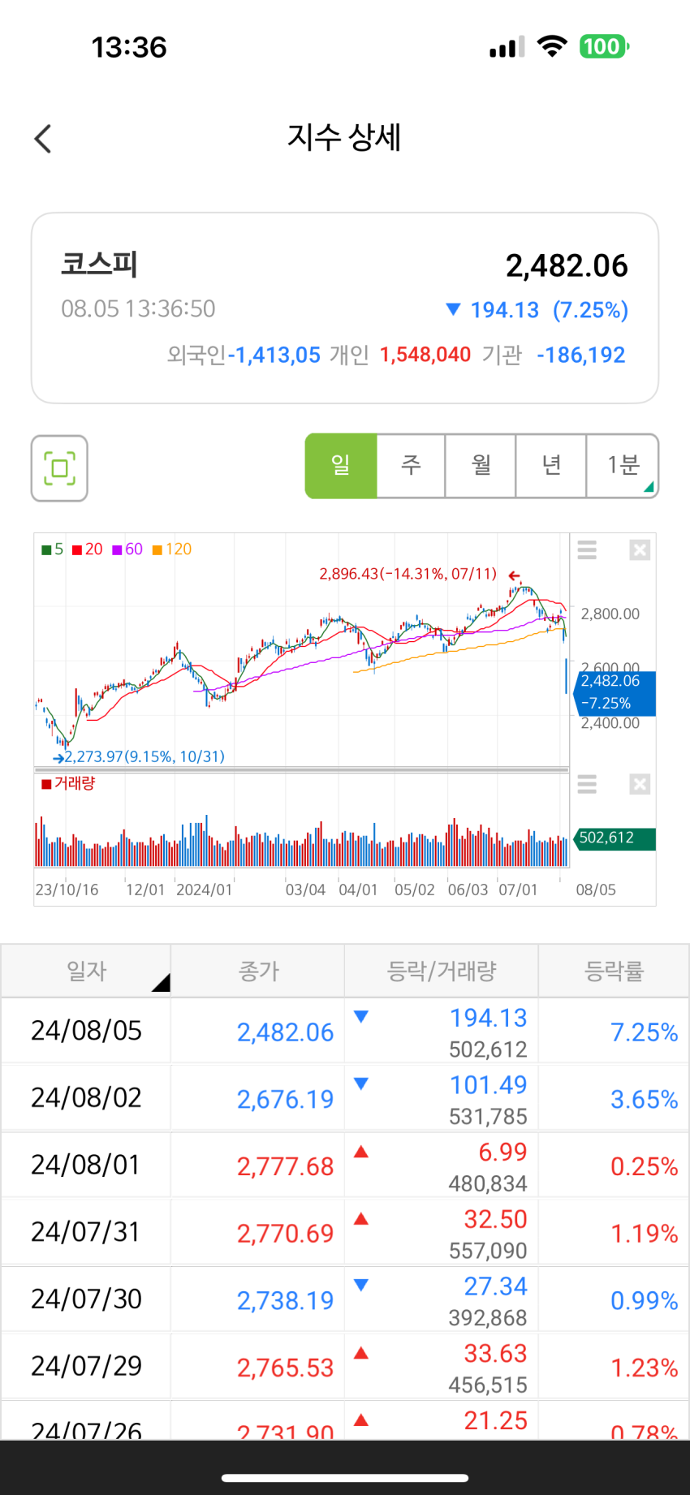
Task: Click the chart low label 2,273.97
Action: tap(144, 756)
